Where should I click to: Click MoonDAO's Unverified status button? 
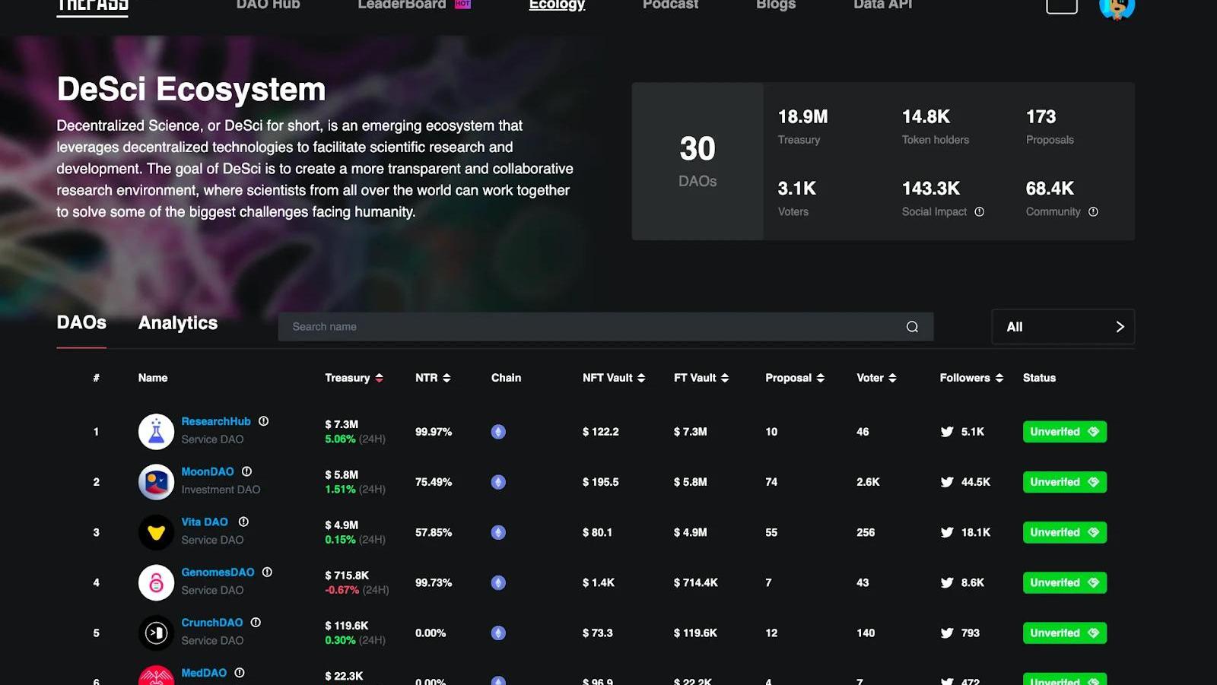[x=1064, y=482]
